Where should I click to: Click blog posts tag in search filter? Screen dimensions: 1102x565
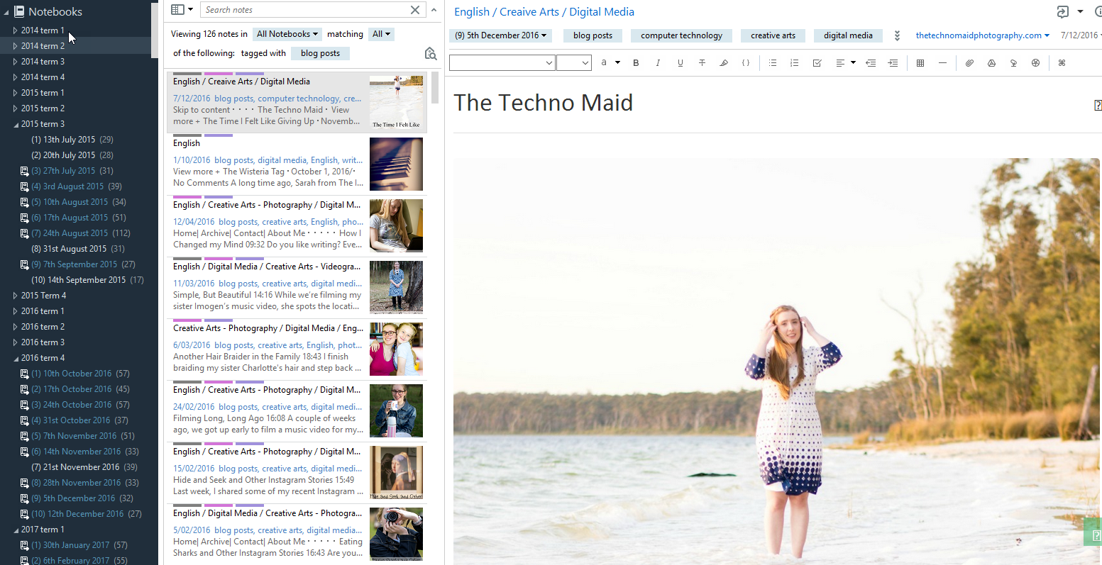(x=320, y=53)
